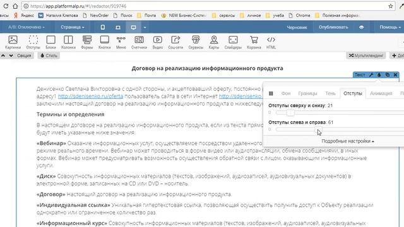404x227 pixels.
Task: Select the Отступы spacing tool
Action: [x=33, y=42]
